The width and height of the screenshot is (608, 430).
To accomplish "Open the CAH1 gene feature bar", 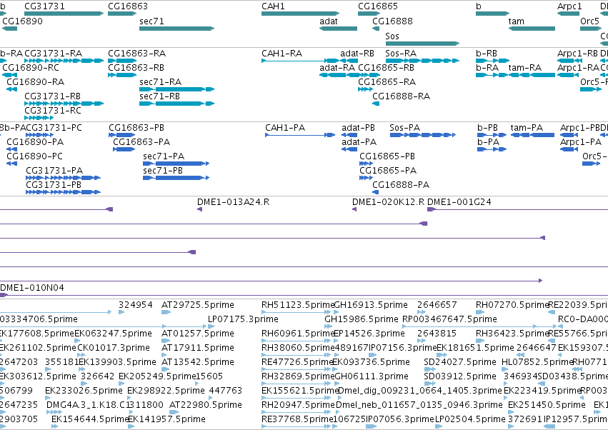I will [301, 14].
